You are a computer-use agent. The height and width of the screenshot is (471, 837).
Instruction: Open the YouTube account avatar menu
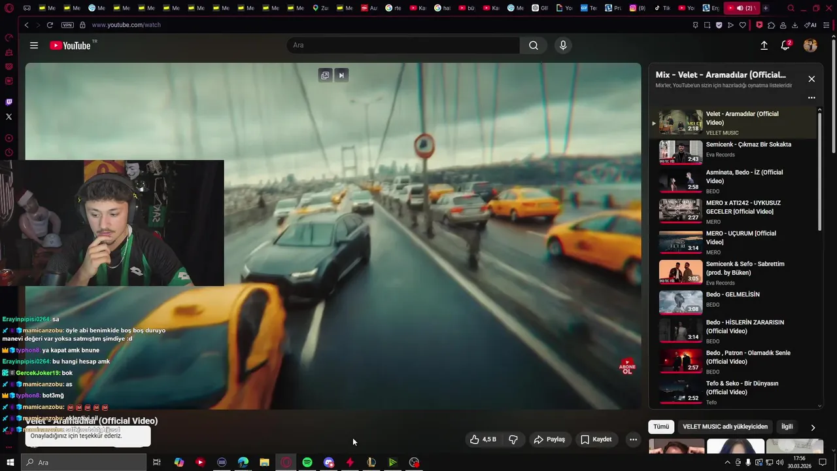click(810, 45)
